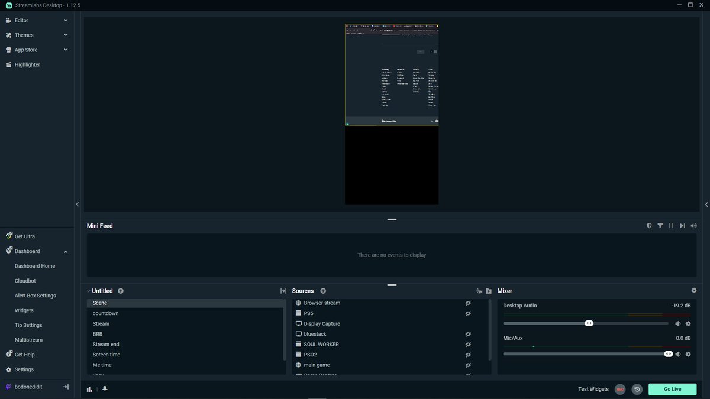Log out via arrow beside bodonedidit
Screen dimensions: 710x399
66,387
